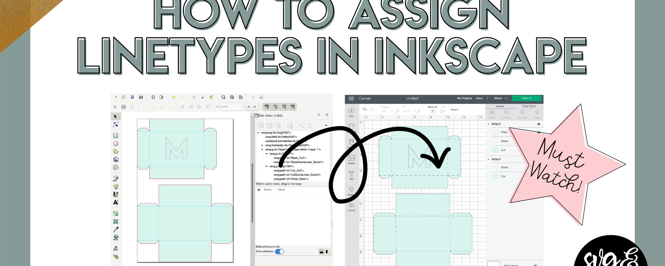
Task: Open the More dropdown in Cricut toolbar
Action: (455, 110)
